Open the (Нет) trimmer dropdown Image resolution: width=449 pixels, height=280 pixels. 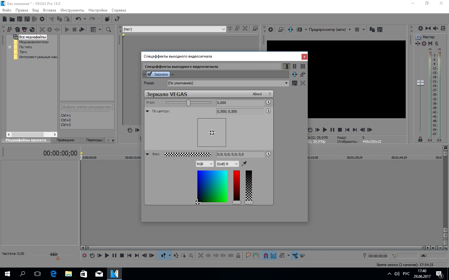(x=174, y=29)
